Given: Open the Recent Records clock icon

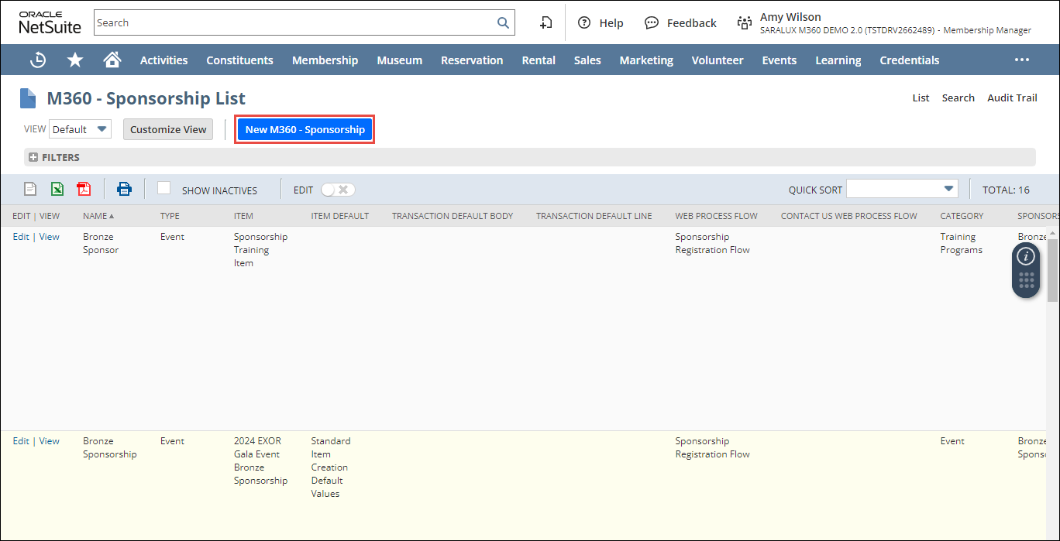Looking at the screenshot, I should tap(38, 60).
